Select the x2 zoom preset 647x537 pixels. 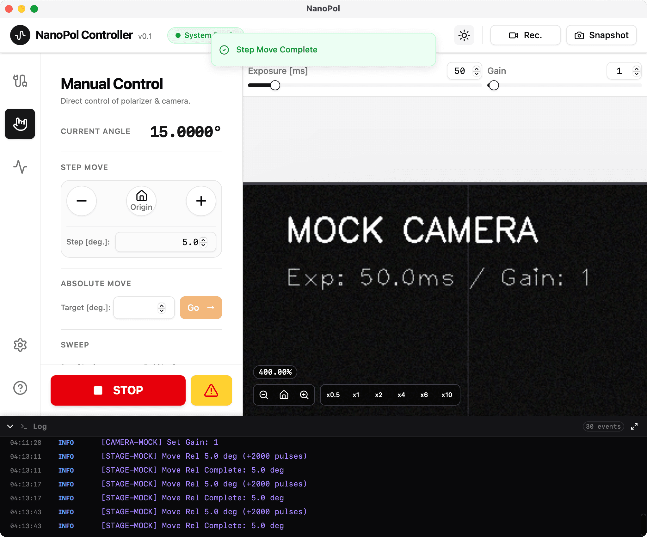(379, 395)
